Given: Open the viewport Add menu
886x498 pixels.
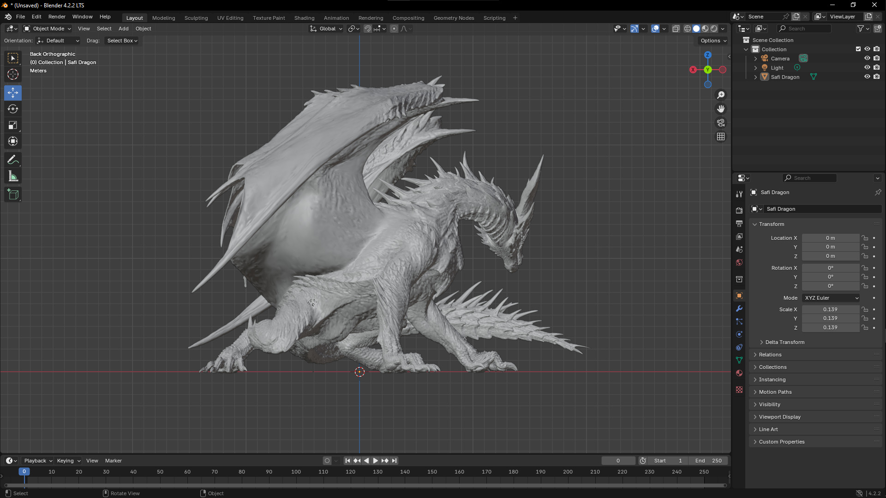Looking at the screenshot, I should tap(123, 29).
